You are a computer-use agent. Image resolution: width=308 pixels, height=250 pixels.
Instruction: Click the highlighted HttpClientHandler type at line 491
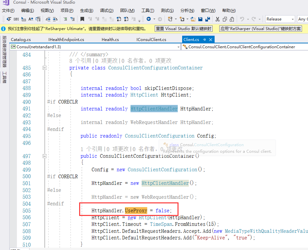154,108
